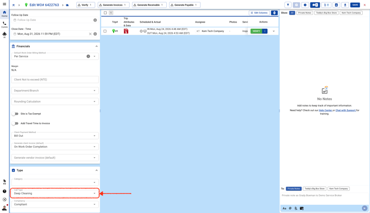Go to Home in the left sidebar
370x213 pixels.
click(x=4, y=14)
